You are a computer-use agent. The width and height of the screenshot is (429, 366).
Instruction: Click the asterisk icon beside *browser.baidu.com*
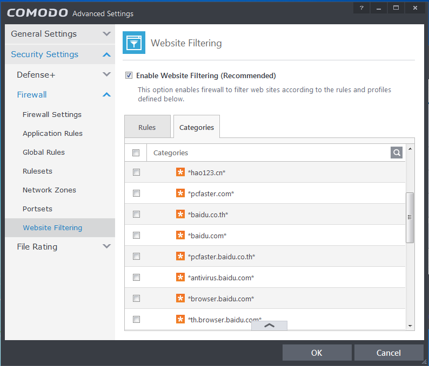(x=180, y=298)
